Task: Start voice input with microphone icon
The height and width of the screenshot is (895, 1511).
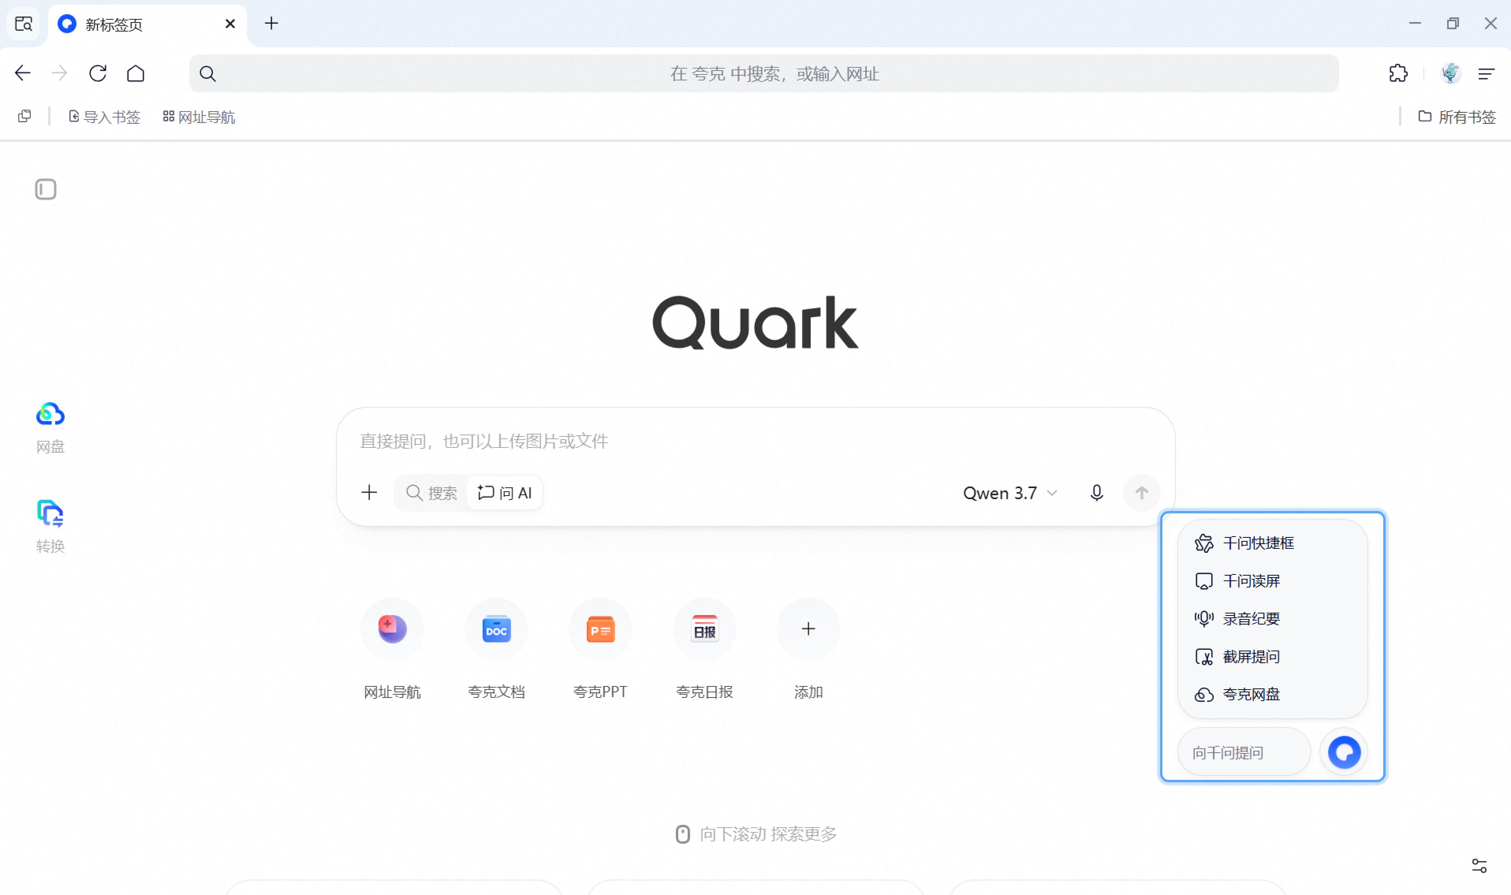Action: coord(1097,493)
